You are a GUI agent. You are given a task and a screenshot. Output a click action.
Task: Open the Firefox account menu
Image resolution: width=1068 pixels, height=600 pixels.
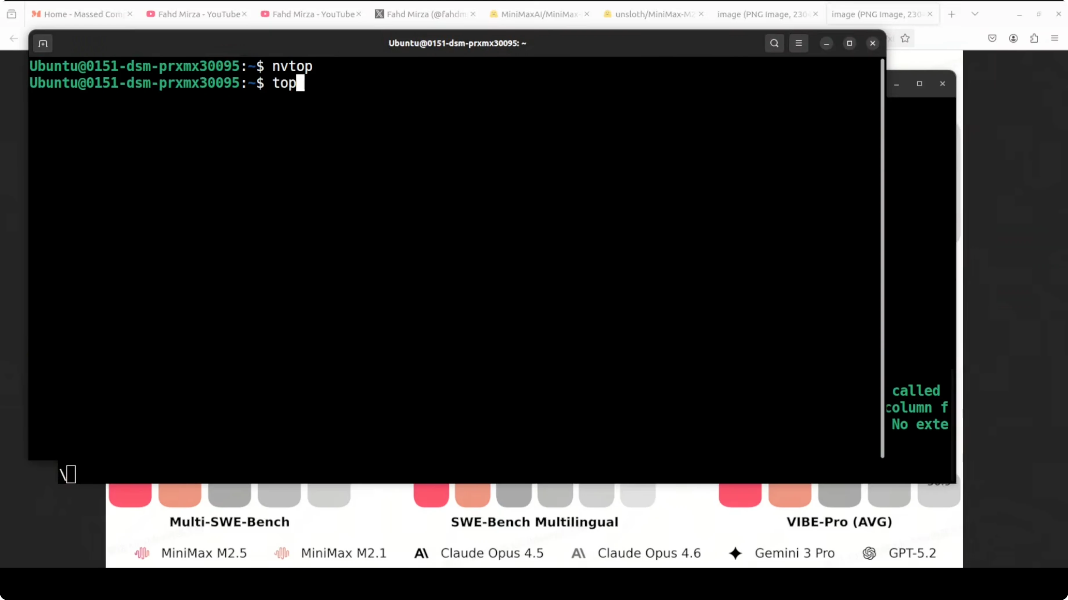click(1013, 38)
